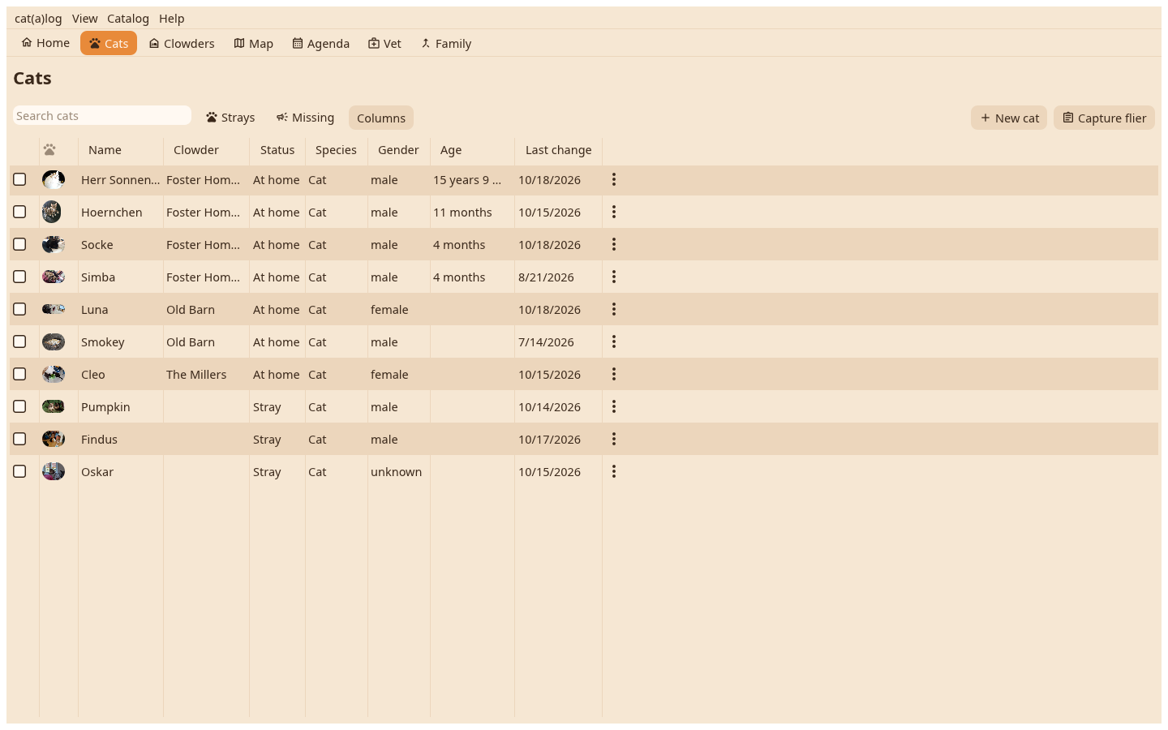Open the Family section
Screen dimensions: 1168x730
point(445,44)
